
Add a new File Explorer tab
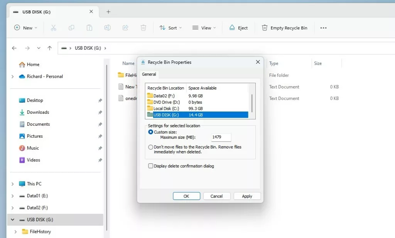click(108, 12)
